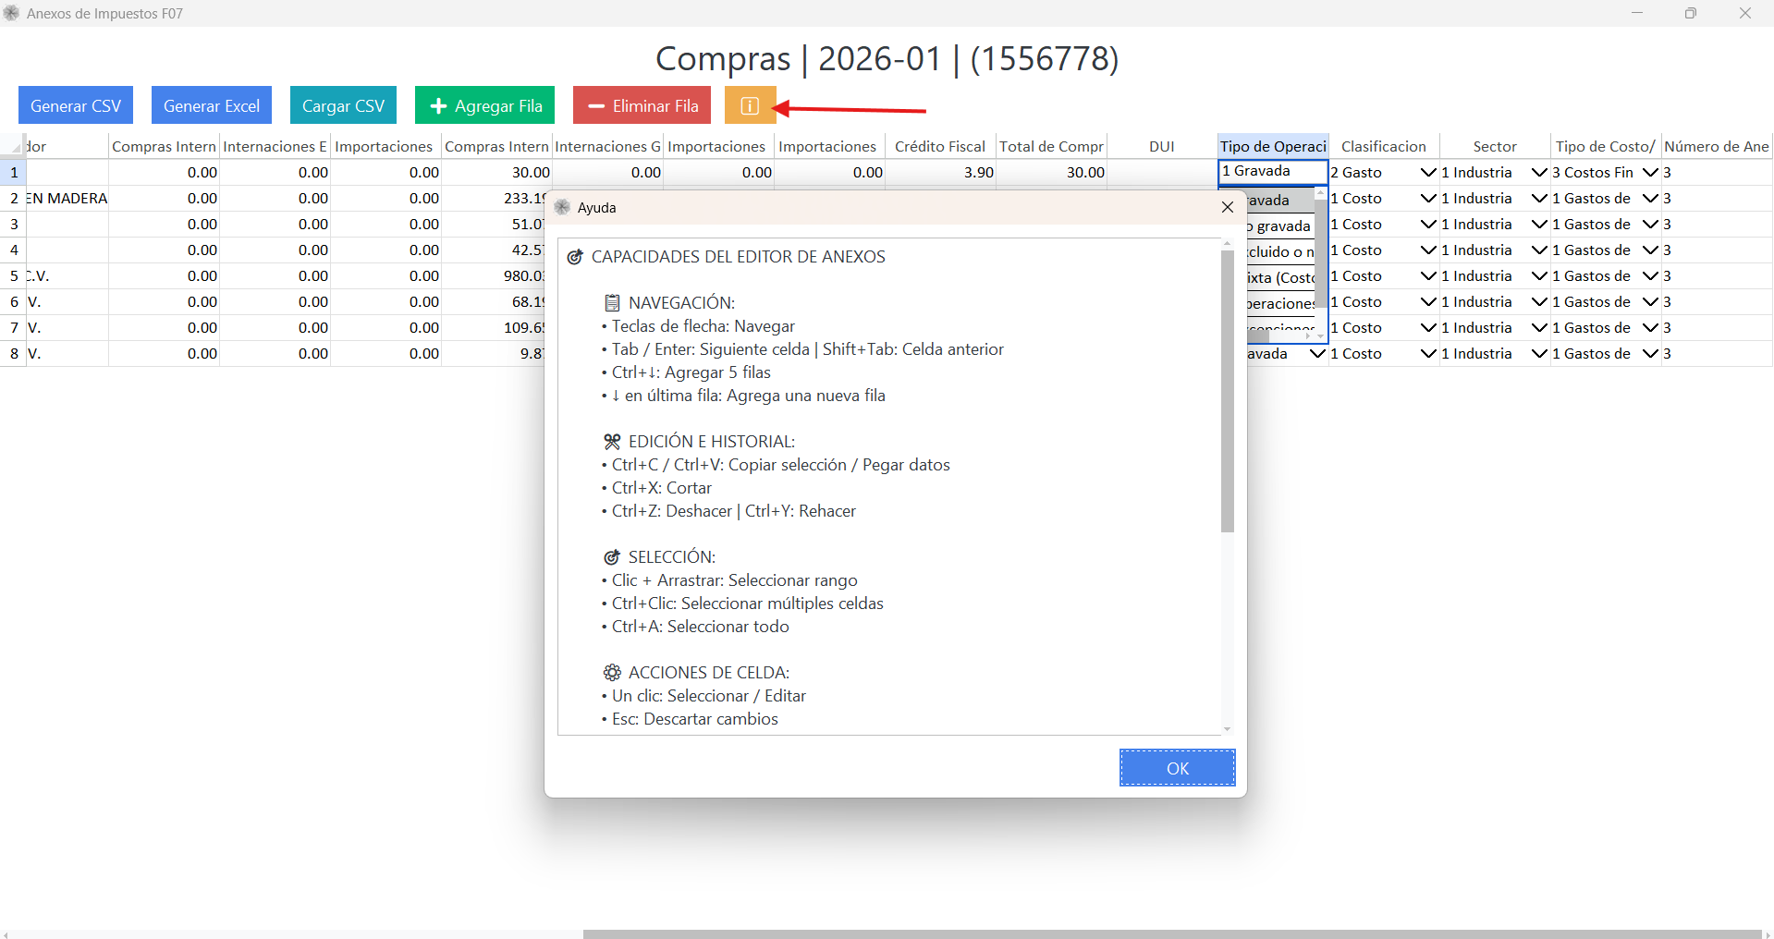1774x939 pixels.
Task: Click the dropdown list vertical scrollbar thumb
Action: [x=1321, y=254]
